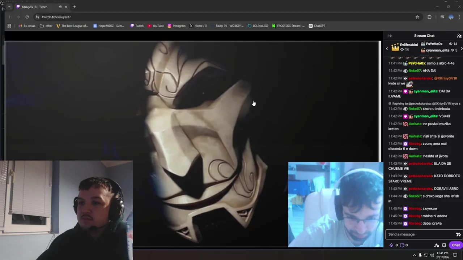Open channel points balance icon

[402, 245]
